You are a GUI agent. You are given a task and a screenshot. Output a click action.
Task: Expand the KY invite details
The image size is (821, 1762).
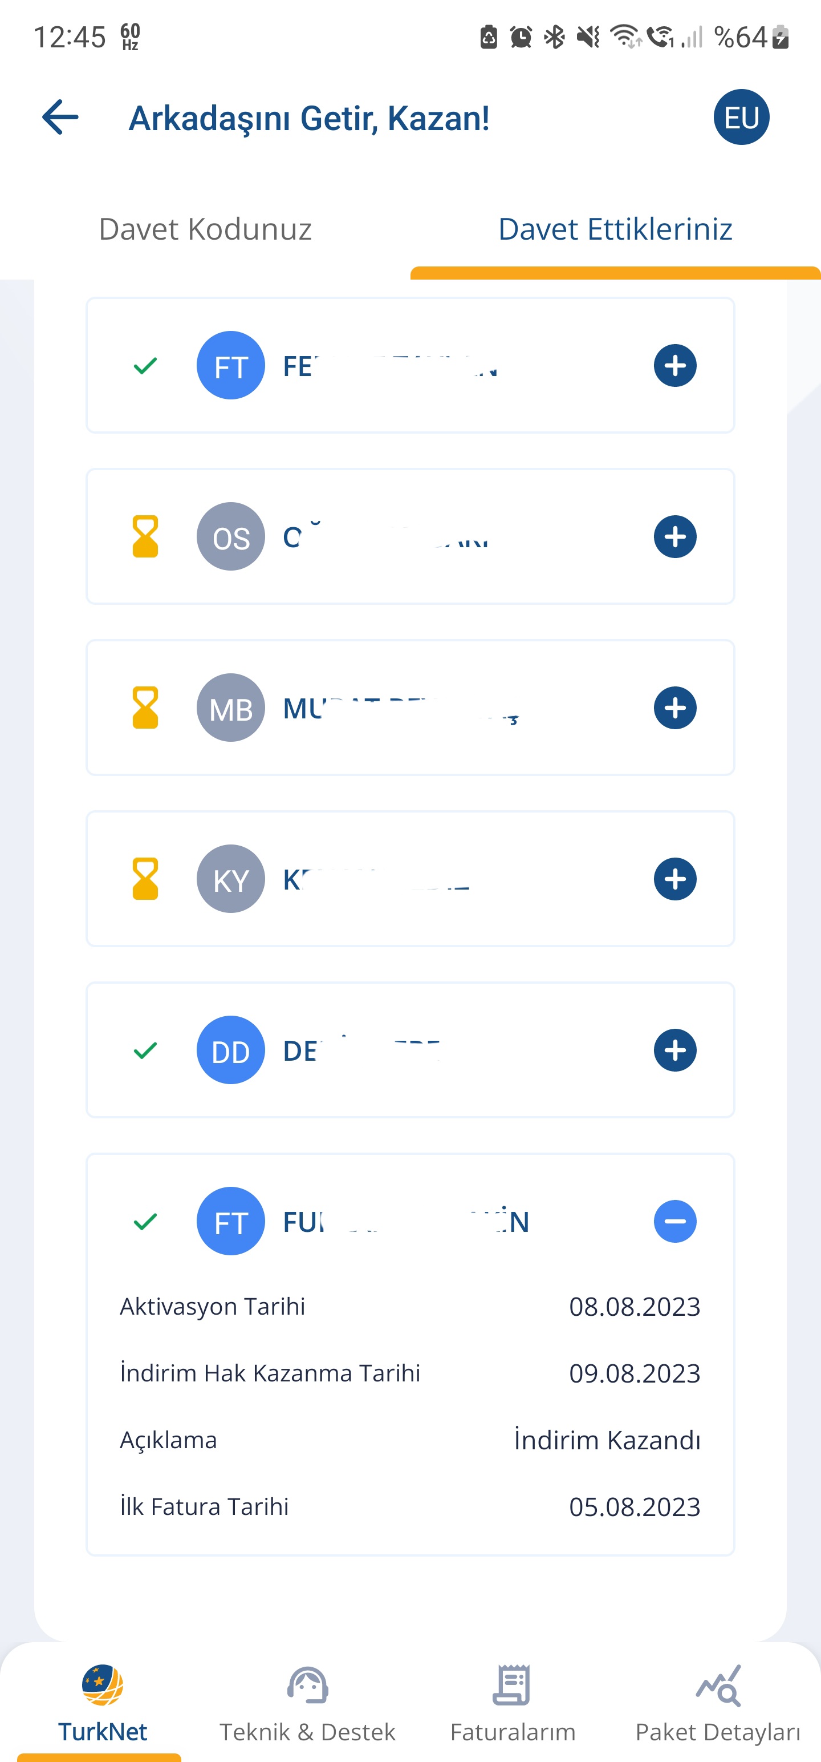pos(674,878)
